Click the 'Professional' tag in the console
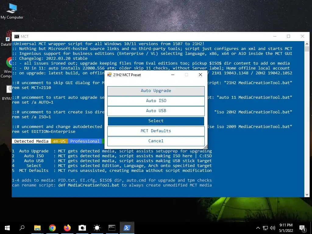Image resolution: width=312 pixels, height=234 pixels. coord(85,141)
